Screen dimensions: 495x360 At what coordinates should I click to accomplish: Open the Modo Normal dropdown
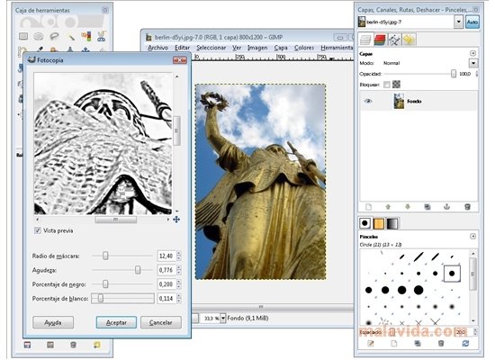pos(472,63)
